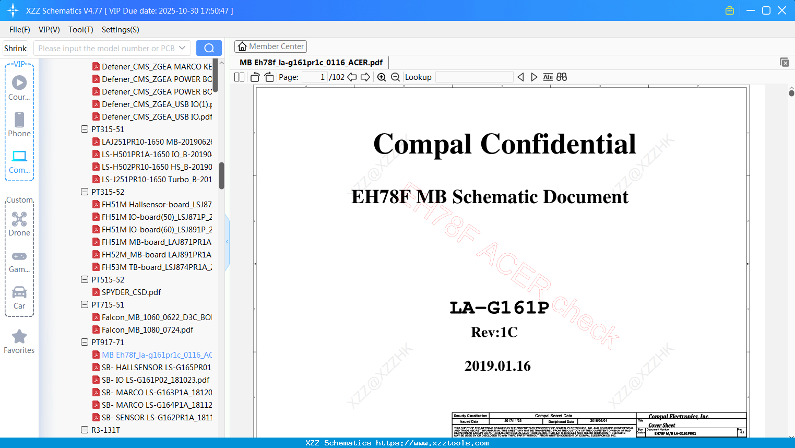Click the XZZ Schematics app logo
This screenshot has width=795, height=448.
pyautogui.click(x=13, y=10)
